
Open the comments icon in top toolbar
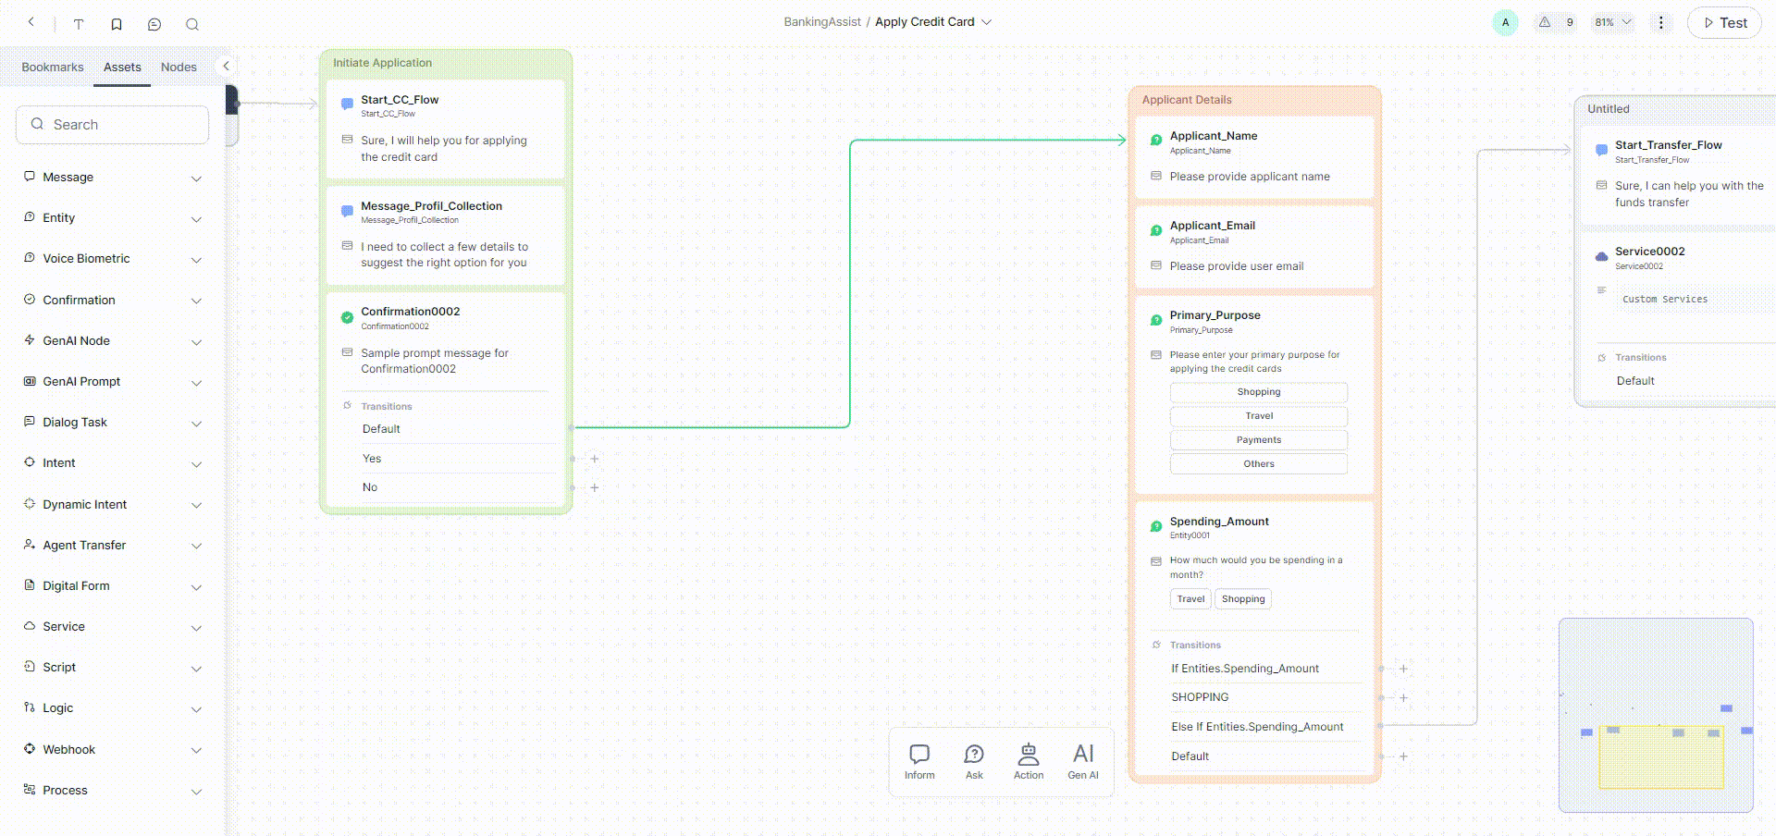(154, 24)
